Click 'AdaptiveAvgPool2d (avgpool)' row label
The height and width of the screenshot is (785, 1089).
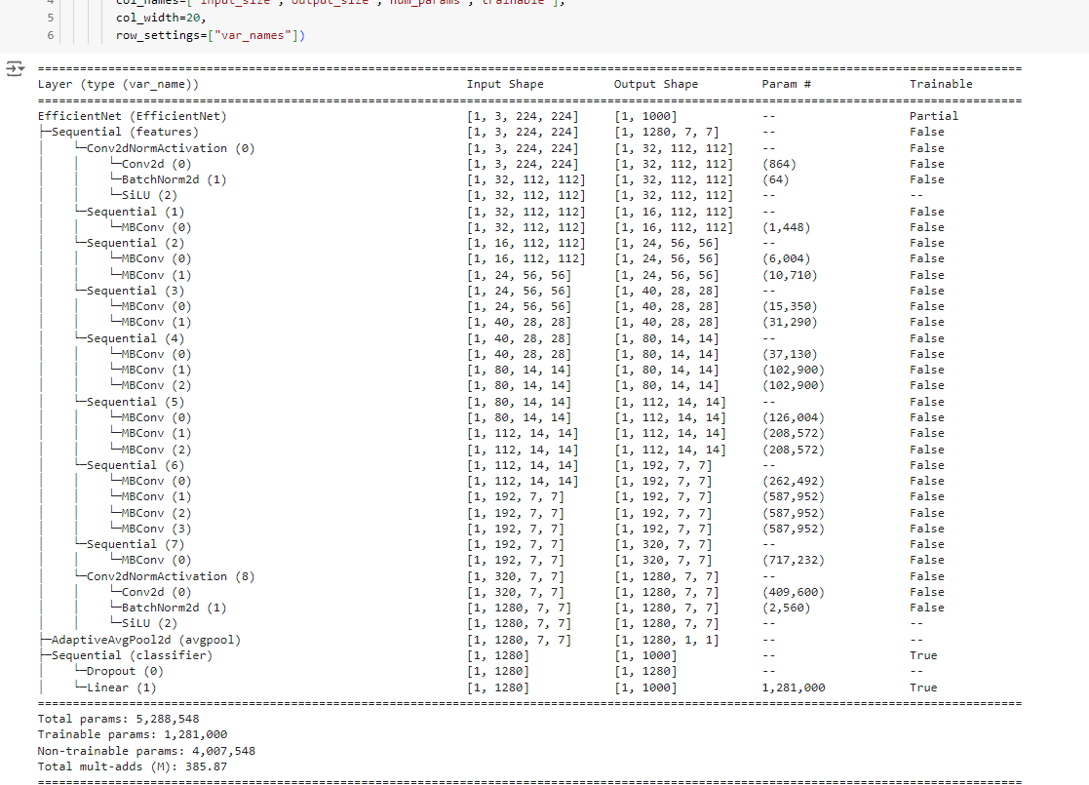point(146,640)
